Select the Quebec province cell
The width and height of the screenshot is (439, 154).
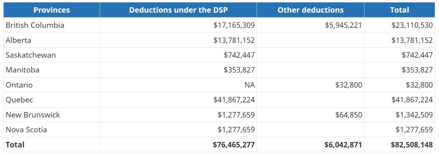19,100
